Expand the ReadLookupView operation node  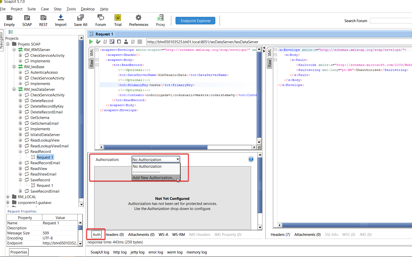[20, 140]
